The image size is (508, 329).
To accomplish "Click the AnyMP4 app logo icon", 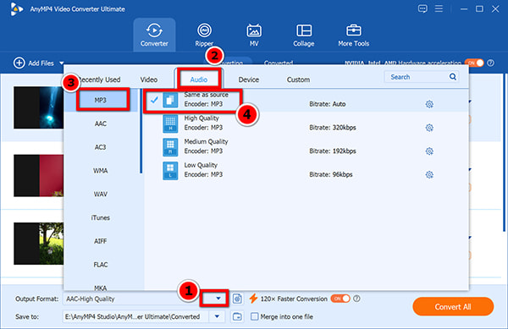I will pyautogui.click(x=16, y=8).
